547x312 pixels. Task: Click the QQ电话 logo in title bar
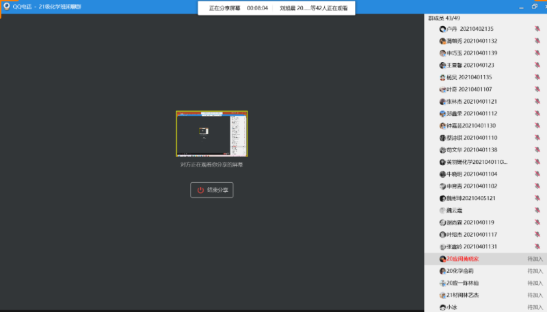pos(6,6)
